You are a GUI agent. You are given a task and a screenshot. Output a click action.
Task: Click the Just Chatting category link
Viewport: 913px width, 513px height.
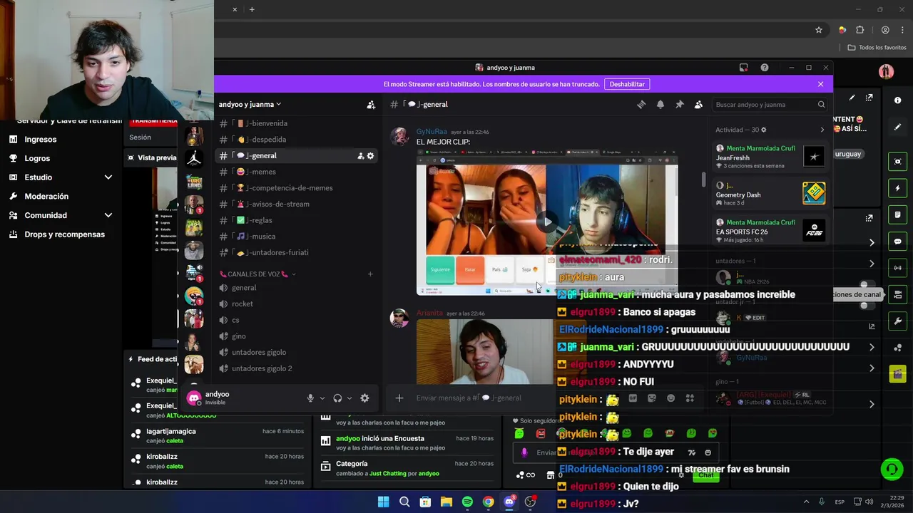388,474
